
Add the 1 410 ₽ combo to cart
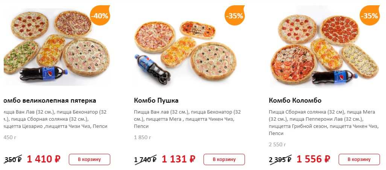(90, 159)
